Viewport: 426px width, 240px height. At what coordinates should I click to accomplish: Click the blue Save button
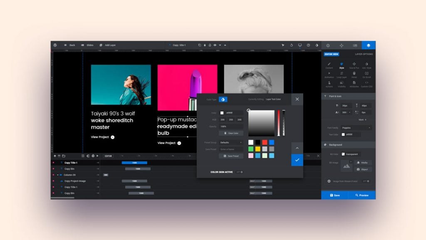click(334, 195)
